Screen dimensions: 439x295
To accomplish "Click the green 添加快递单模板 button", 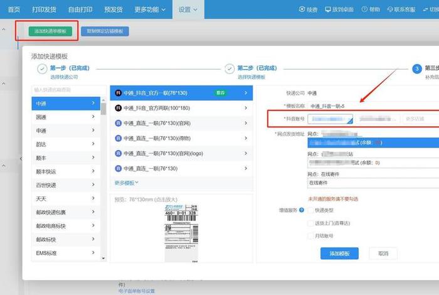I will 50,31.
